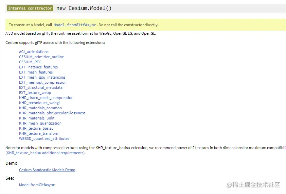Open the KHR_materials_unlit link
Image resolution: width=286 pixels, height=194 pixels.
[x=37, y=118]
